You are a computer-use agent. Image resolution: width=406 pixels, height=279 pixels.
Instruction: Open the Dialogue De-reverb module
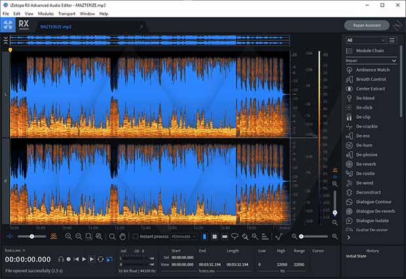pyautogui.click(x=371, y=211)
